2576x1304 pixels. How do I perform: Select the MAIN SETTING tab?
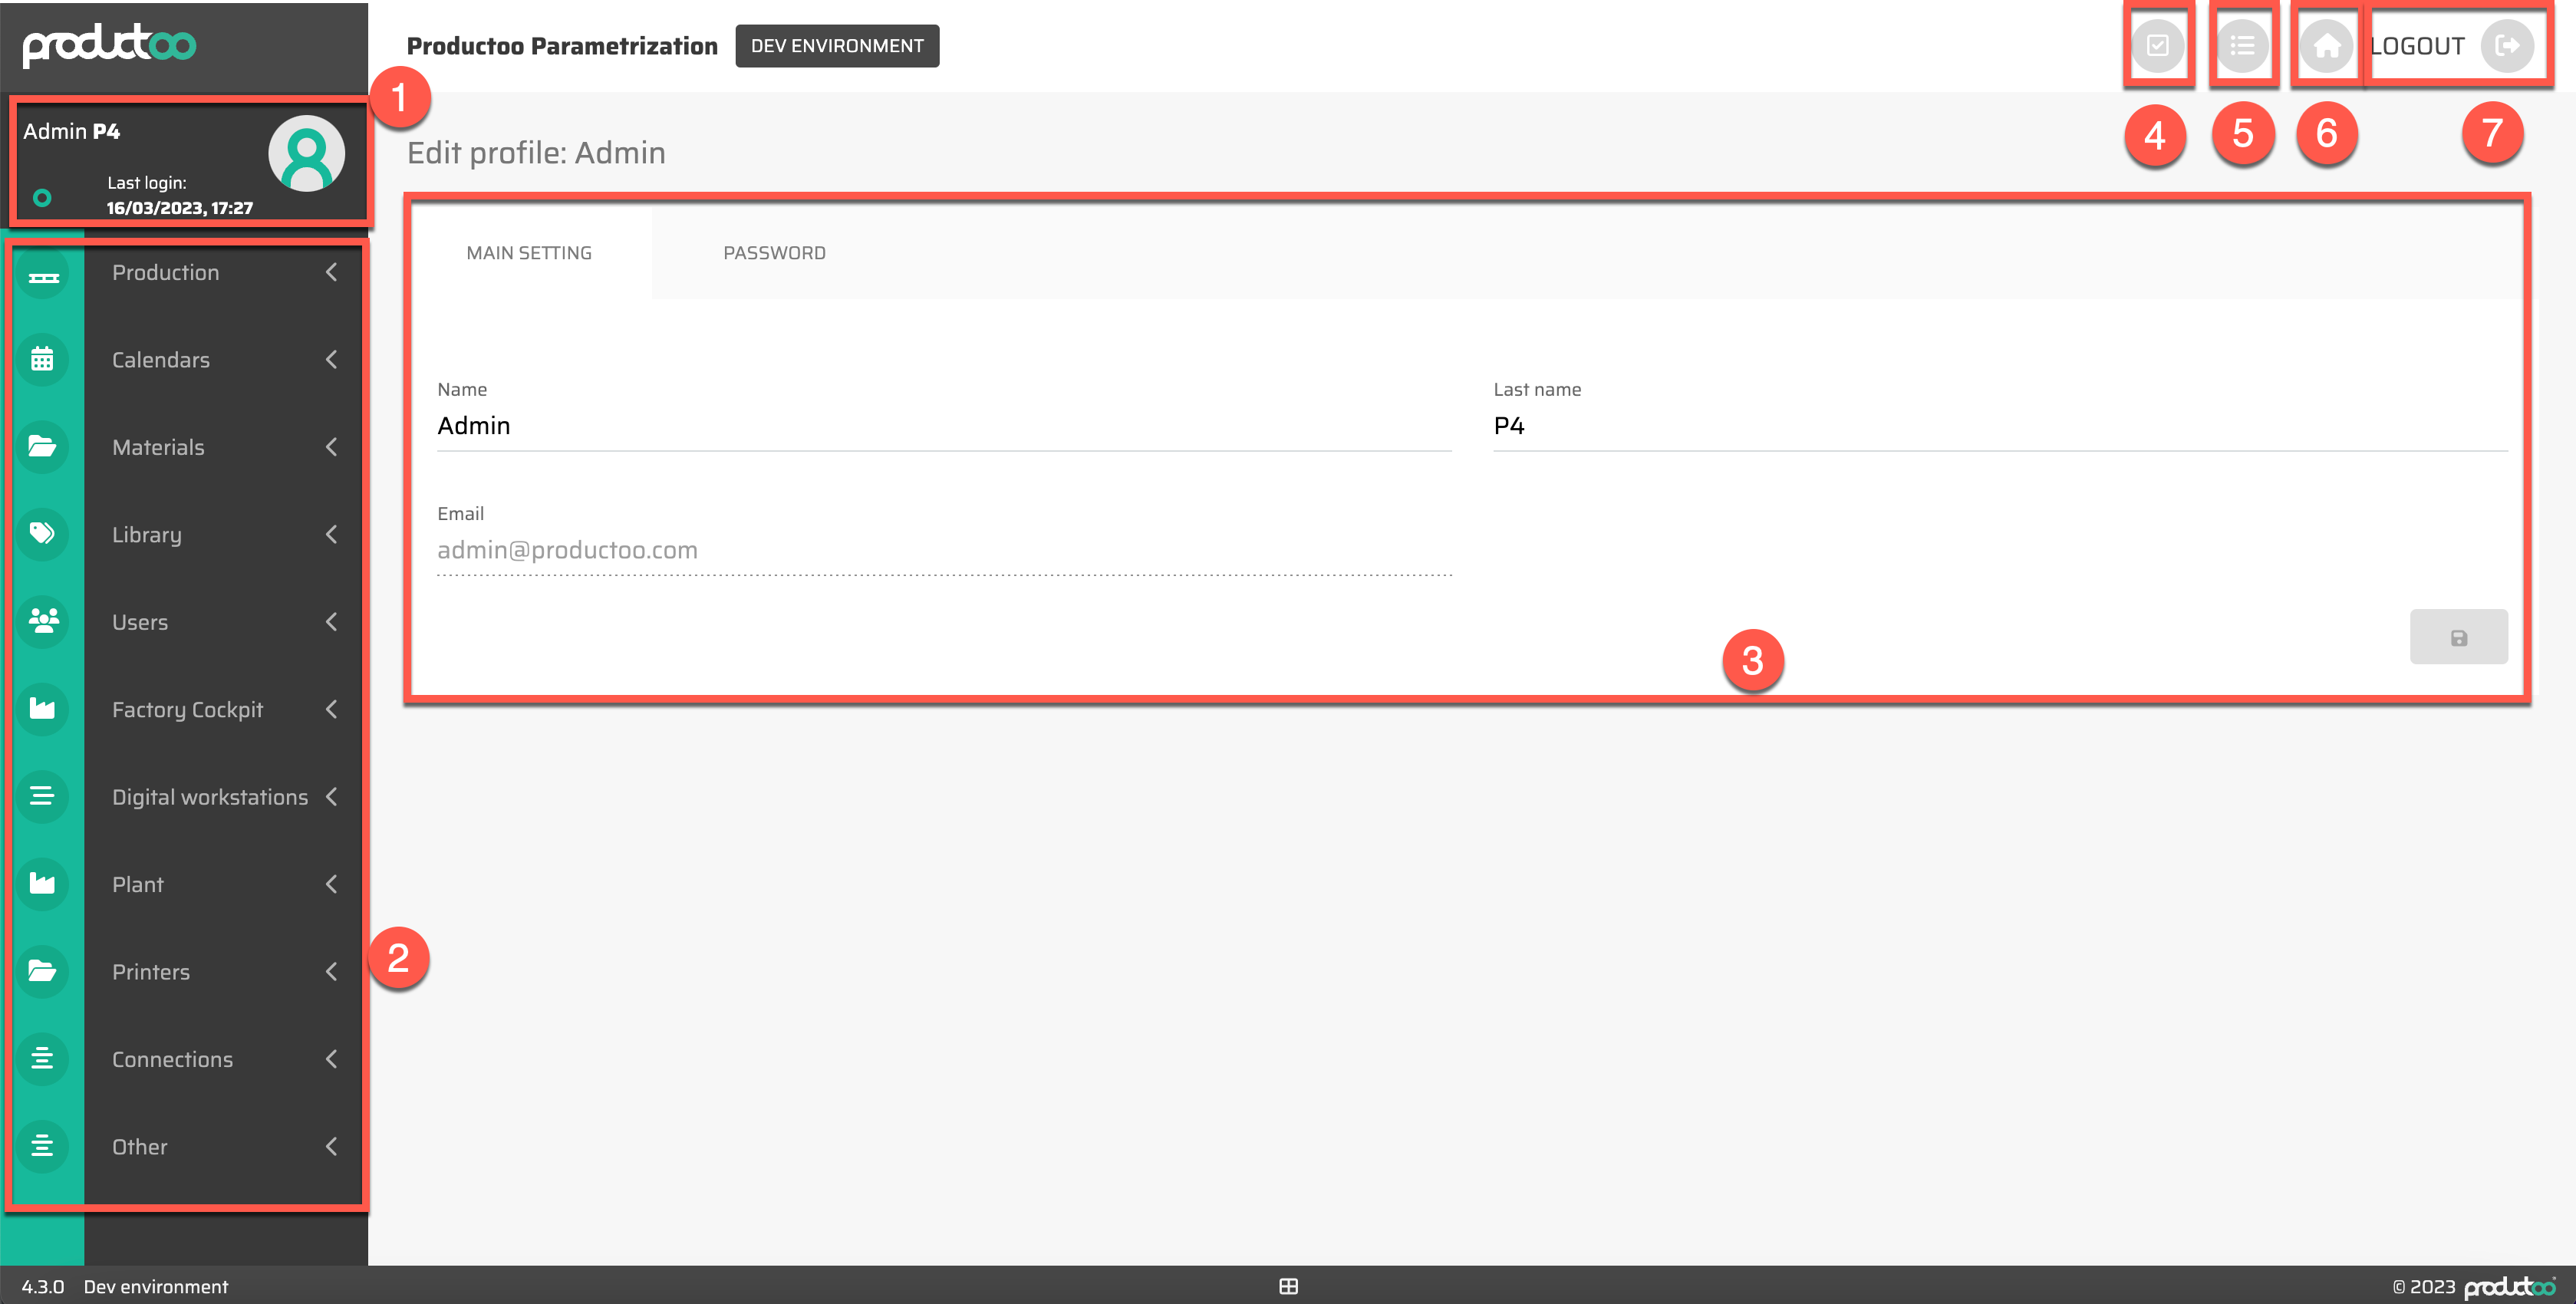529,253
